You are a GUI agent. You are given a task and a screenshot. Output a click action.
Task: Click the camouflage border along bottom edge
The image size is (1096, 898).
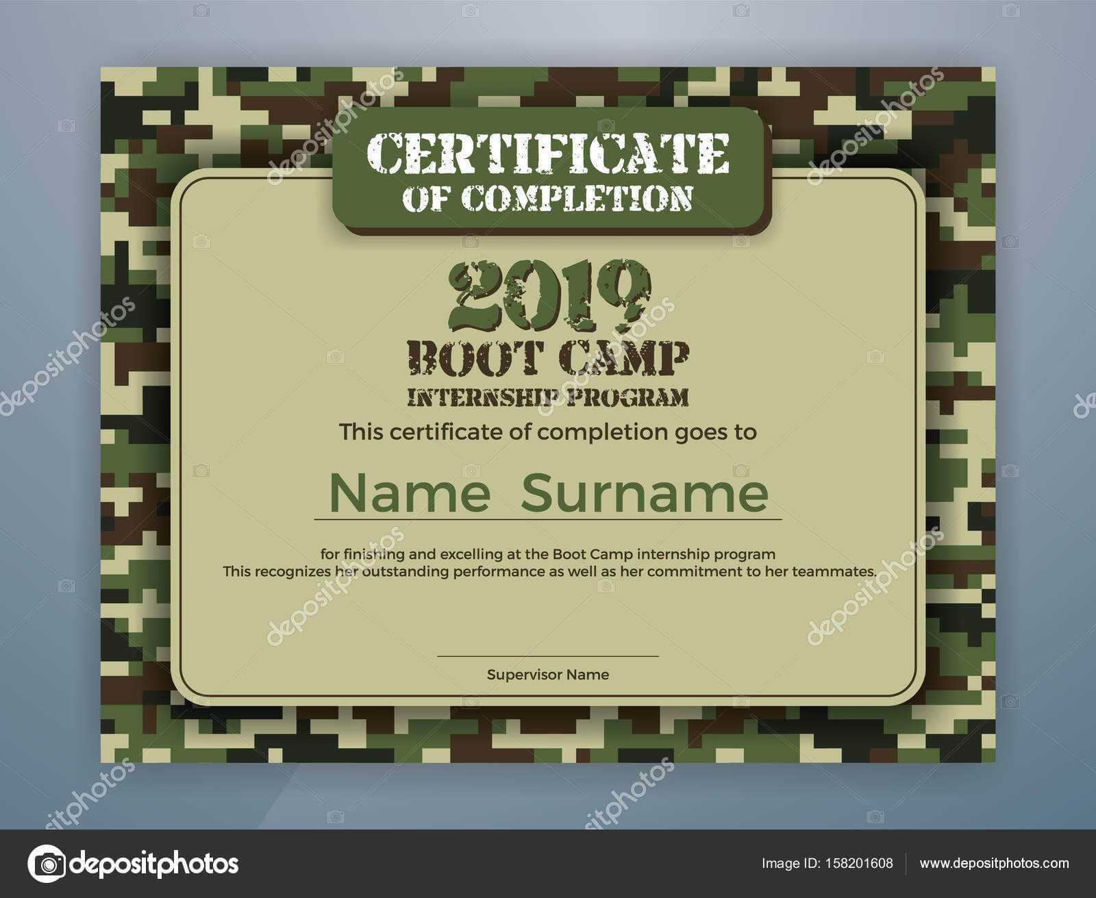pyautogui.click(x=548, y=734)
